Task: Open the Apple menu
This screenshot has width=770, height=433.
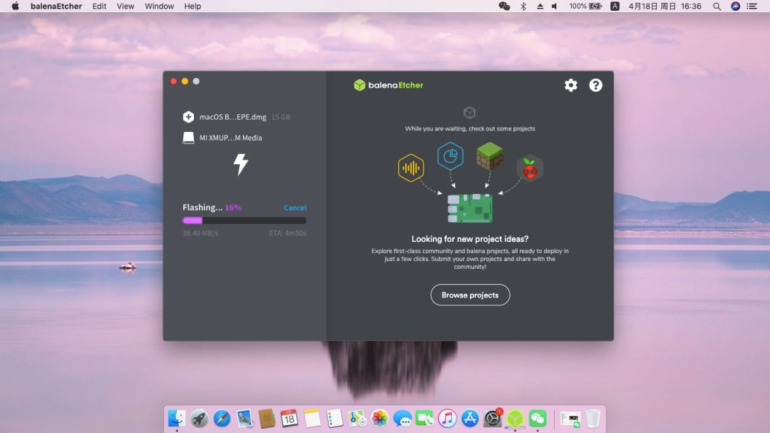Action: (x=15, y=6)
